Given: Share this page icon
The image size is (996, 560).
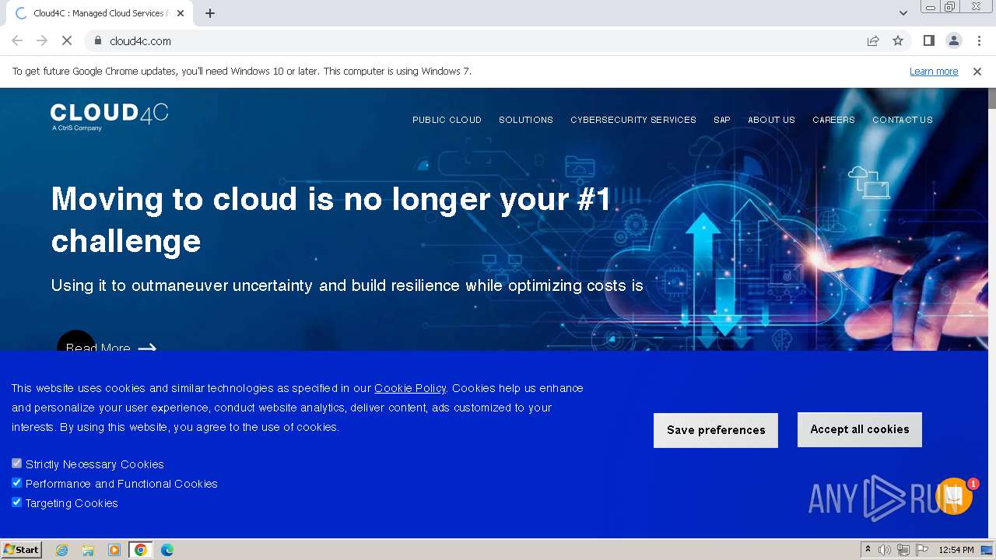Looking at the screenshot, I should pyautogui.click(x=873, y=40).
